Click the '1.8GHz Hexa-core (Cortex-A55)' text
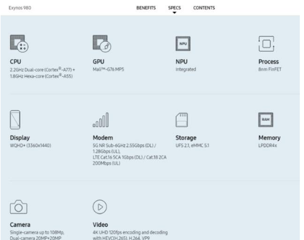 pos(41,76)
